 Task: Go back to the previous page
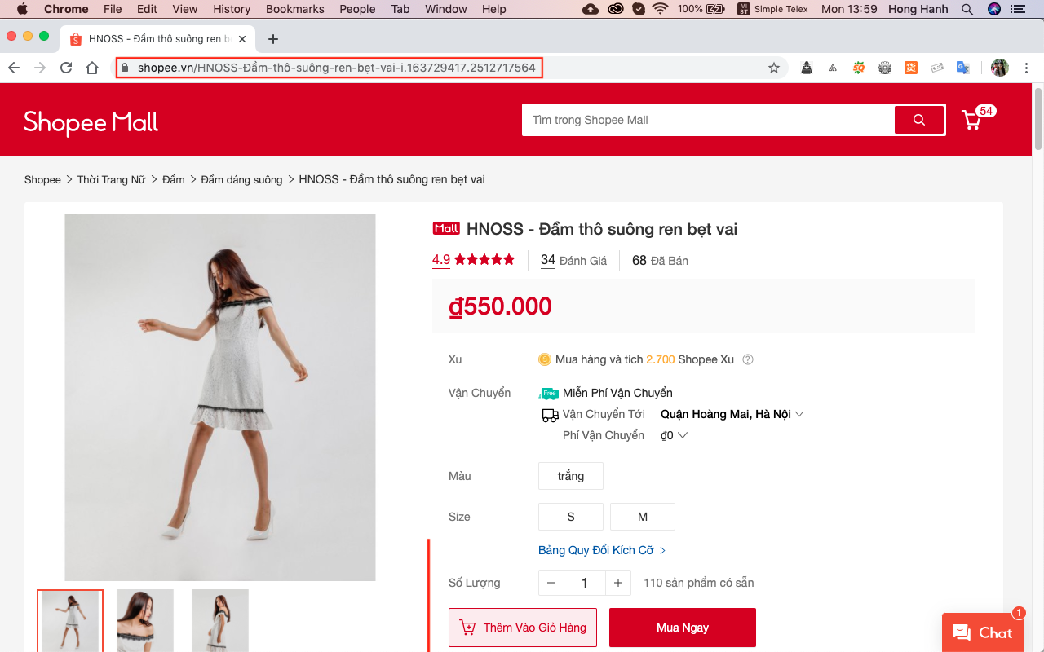(14, 68)
